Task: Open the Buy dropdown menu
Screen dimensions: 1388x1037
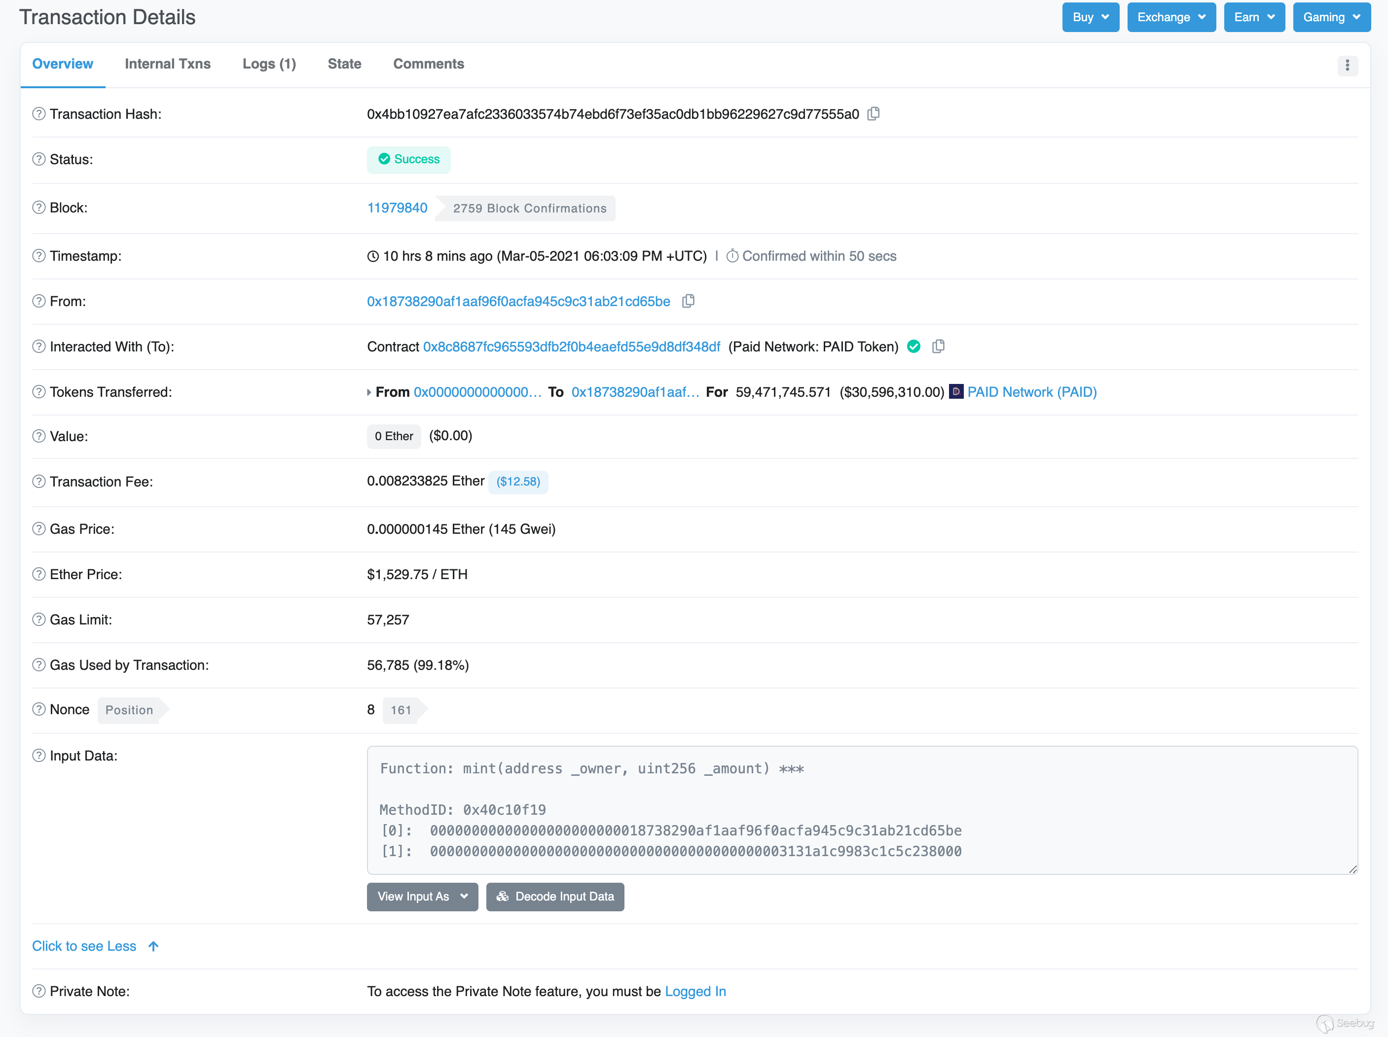Action: [x=1090, y=17]
